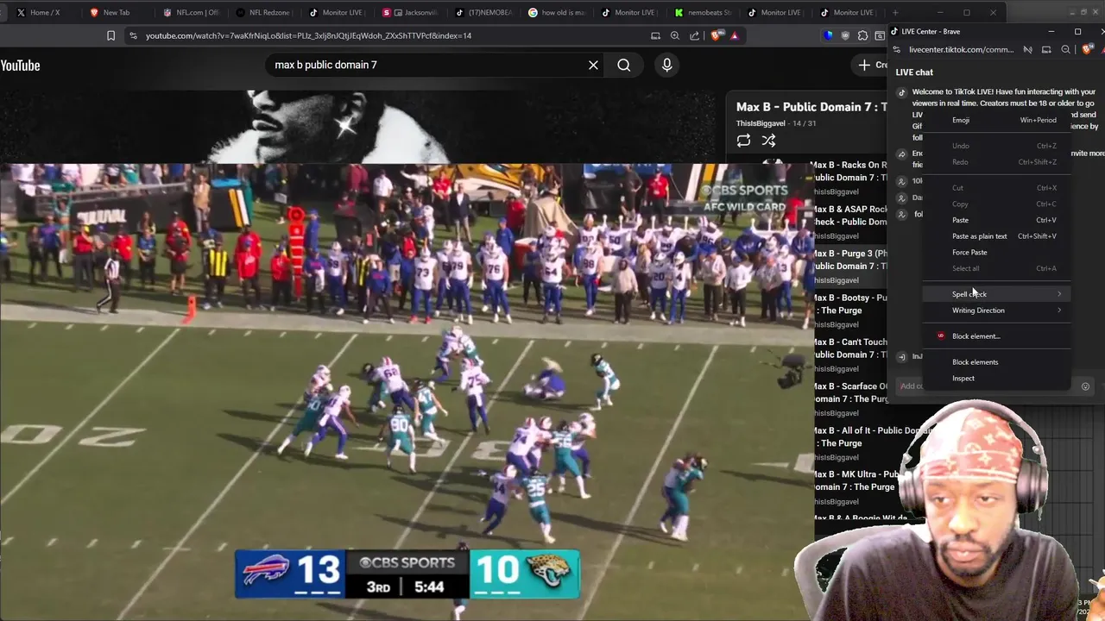Click the cast/screen icon in address bar
This screenshot has height=621, width=1105.
pyautogui.click(x=655, y=35)
